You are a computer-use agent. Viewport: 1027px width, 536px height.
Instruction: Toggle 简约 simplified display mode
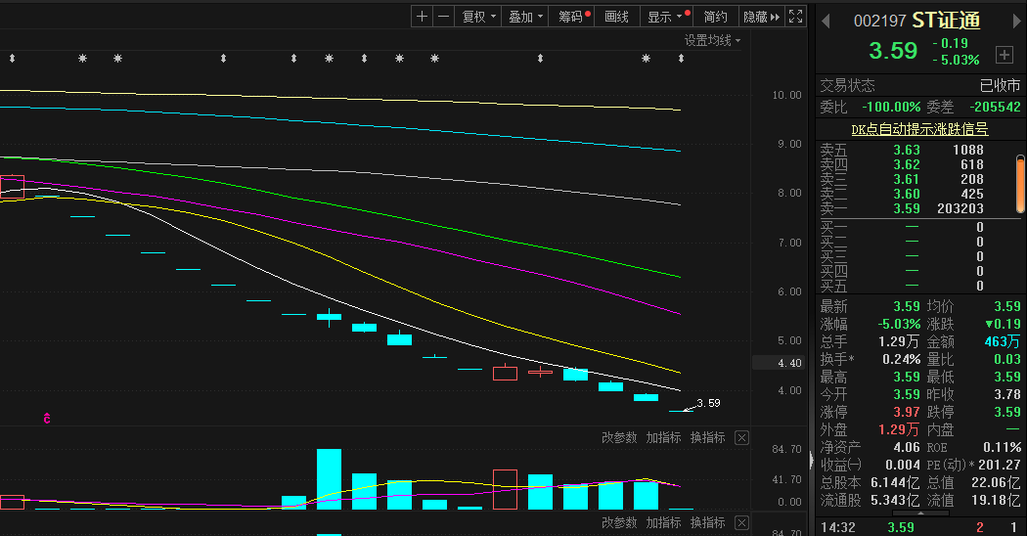point(716,17)
